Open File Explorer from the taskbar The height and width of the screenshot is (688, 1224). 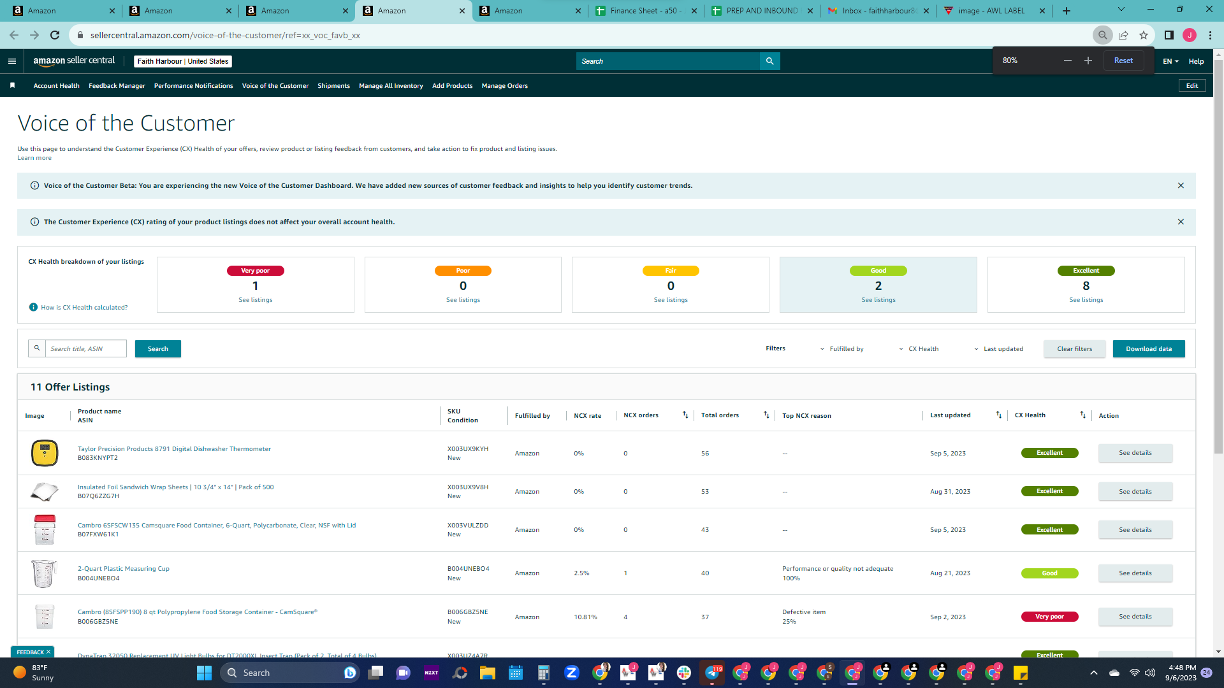click(488, 673)
